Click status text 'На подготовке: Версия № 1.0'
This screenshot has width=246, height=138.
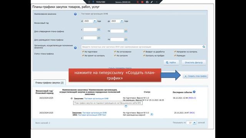pos(136,98)
